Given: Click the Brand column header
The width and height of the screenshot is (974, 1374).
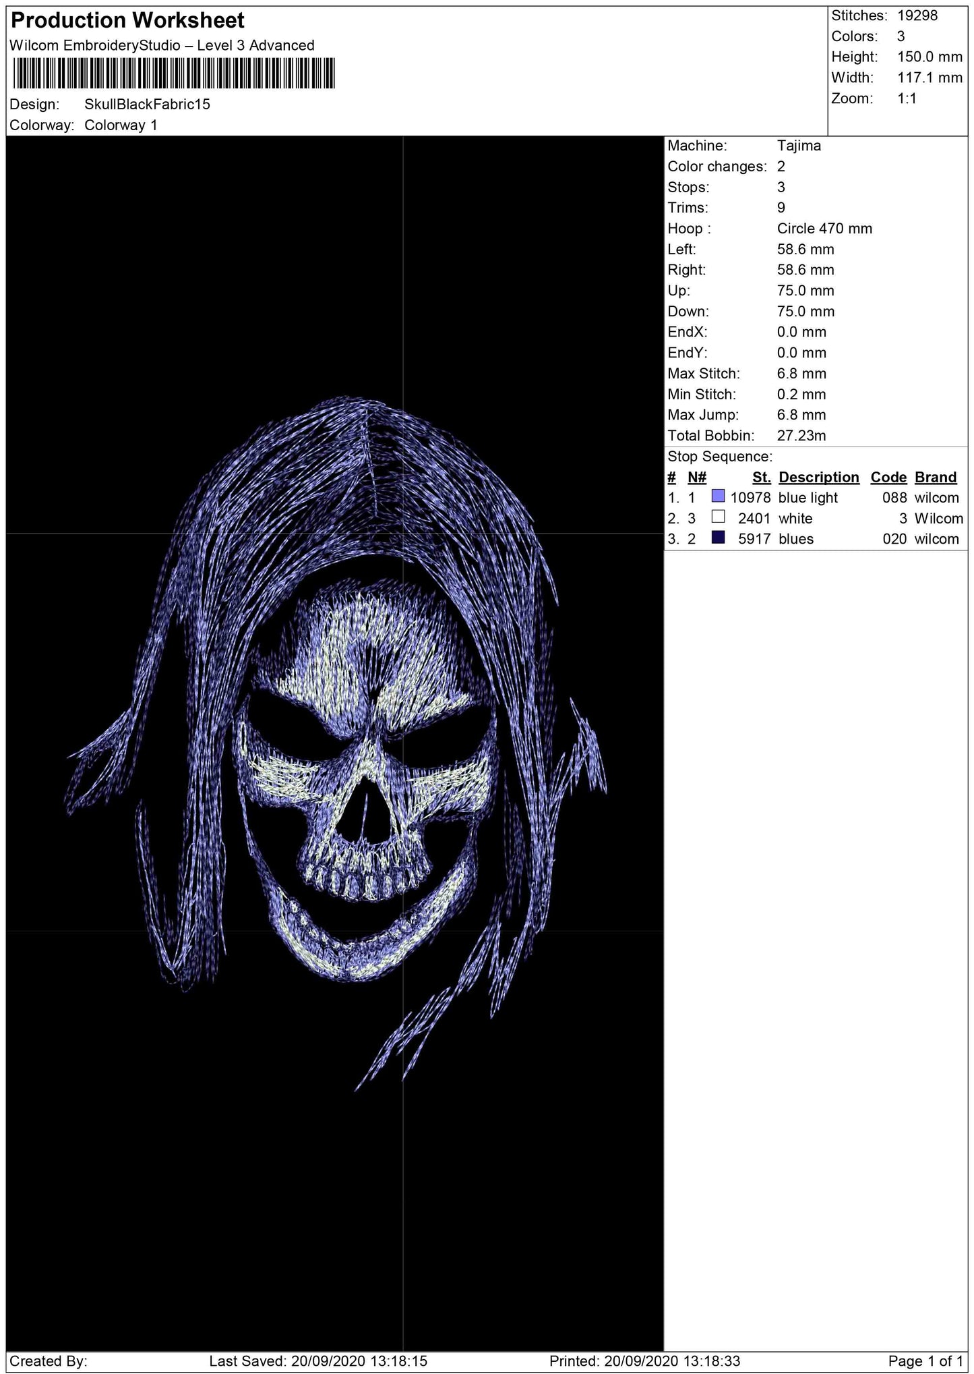Looking at the screenshot, I should pos(936,477).
